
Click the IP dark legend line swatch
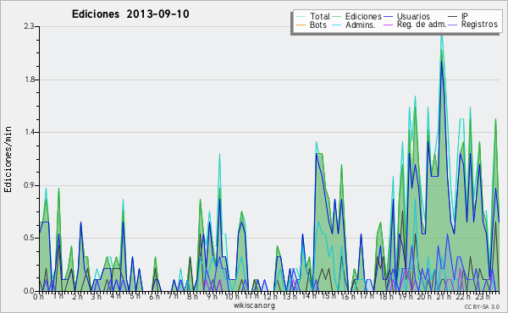coord(453,16)
